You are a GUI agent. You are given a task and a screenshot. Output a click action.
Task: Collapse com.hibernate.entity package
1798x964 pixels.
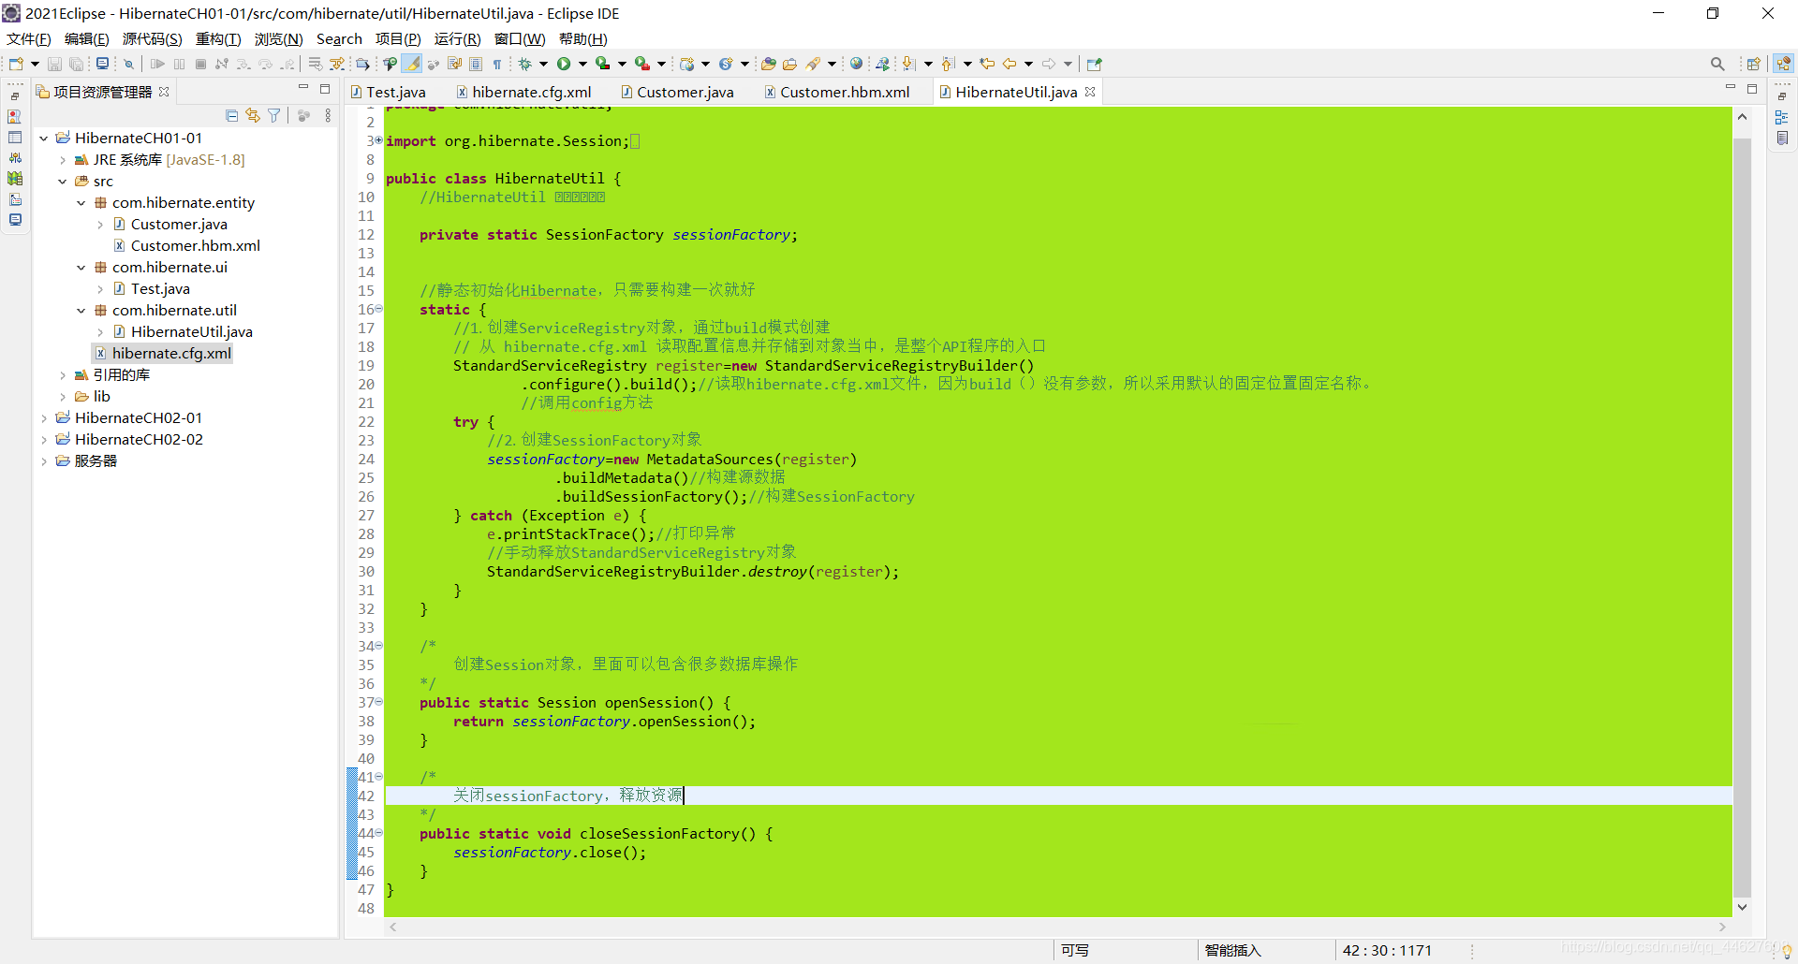click(x=81, y=203)
